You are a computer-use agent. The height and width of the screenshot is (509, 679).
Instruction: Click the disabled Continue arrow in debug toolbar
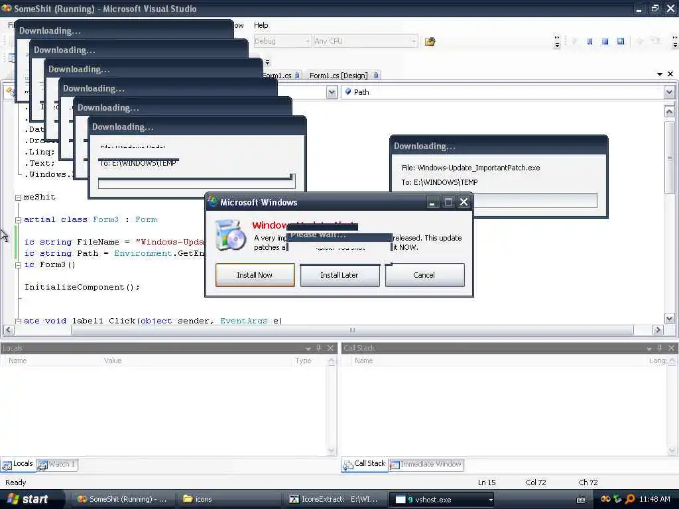point(575,42)
